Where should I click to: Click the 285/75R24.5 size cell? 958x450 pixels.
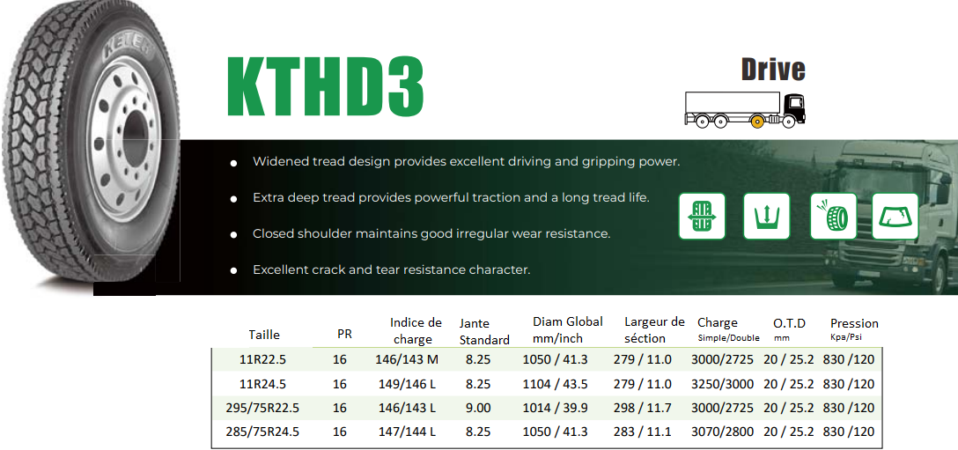(x=262, y=432)
